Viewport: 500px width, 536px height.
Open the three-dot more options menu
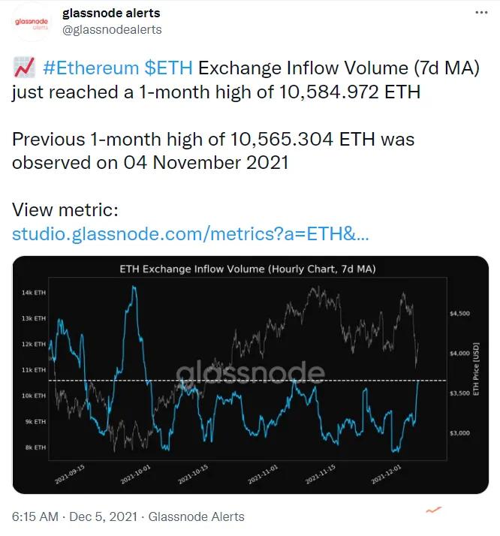[481, 13]
